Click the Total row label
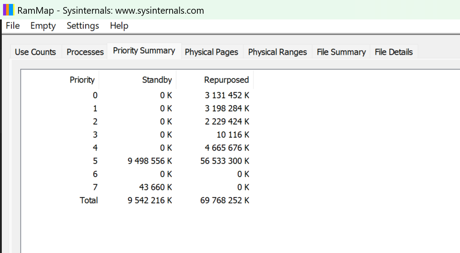Image resolution: width=460 pixels, height=253 pixels. [x=89, y=200]
